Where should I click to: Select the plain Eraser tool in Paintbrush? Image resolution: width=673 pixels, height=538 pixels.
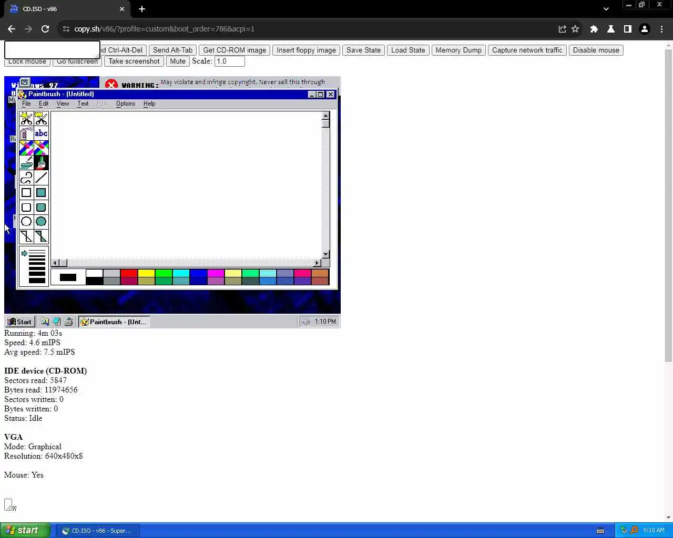[x=41, y=148]
